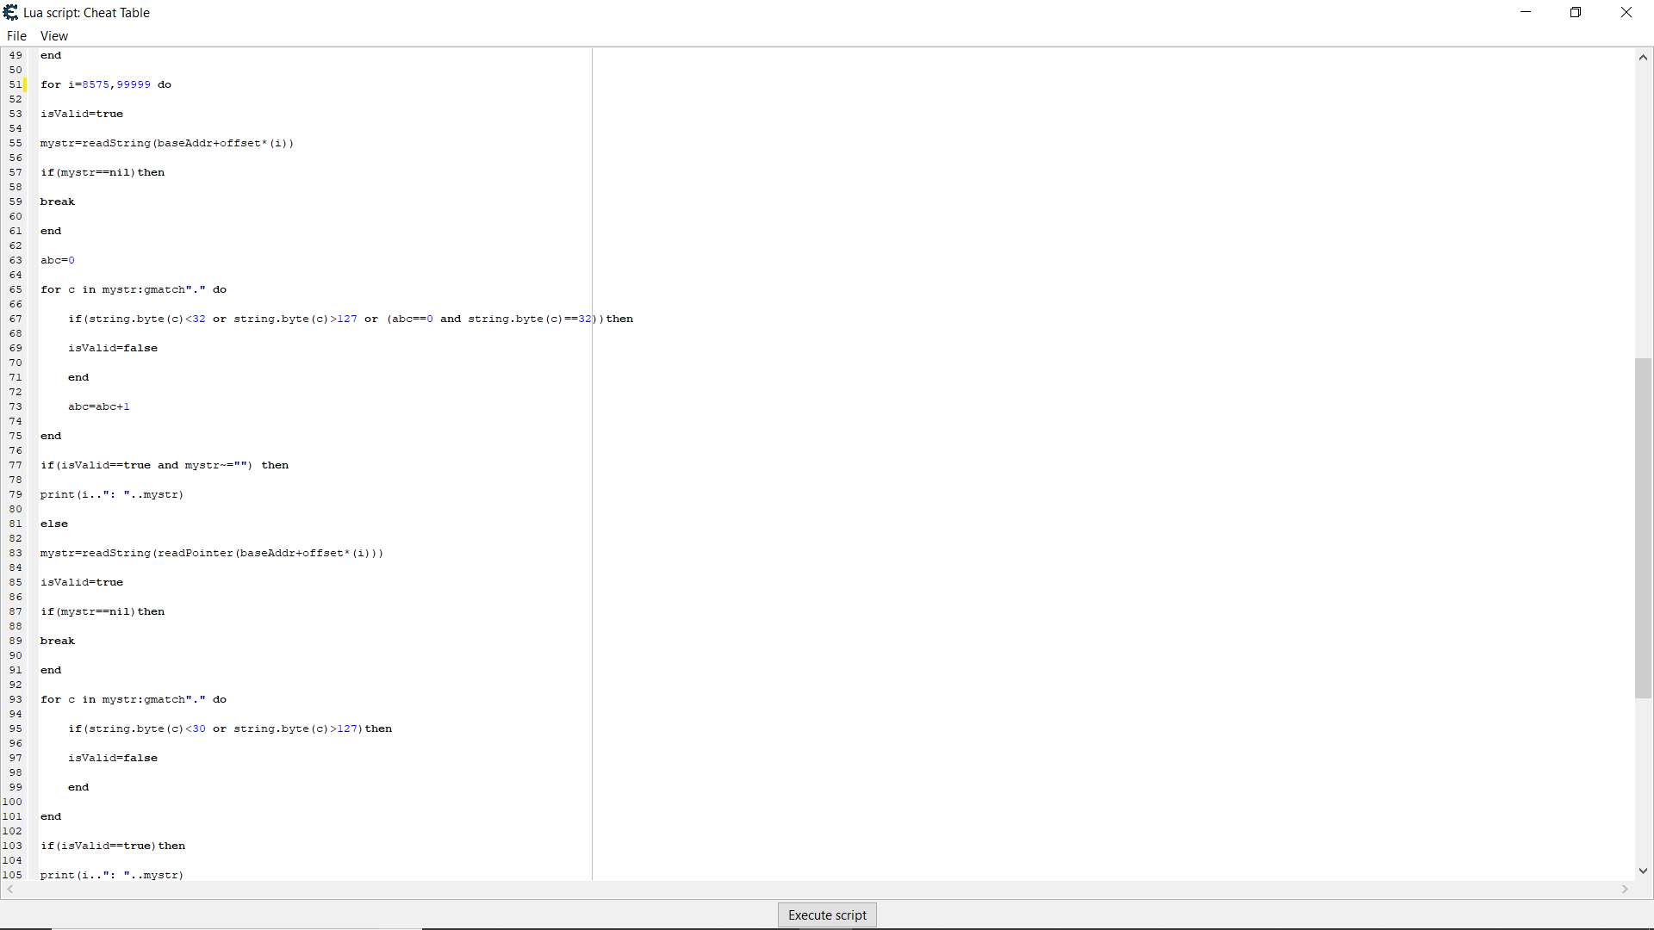The height and width of the screenshot is (930, 1654).
Task: Click the readString call on line 83
Action: [x=211, y=553]
